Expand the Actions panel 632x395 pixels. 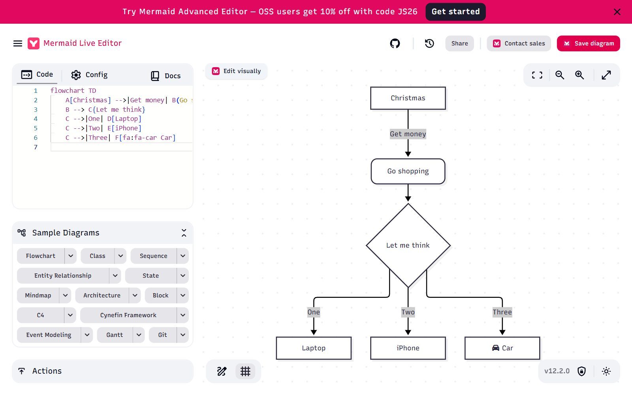103,371
